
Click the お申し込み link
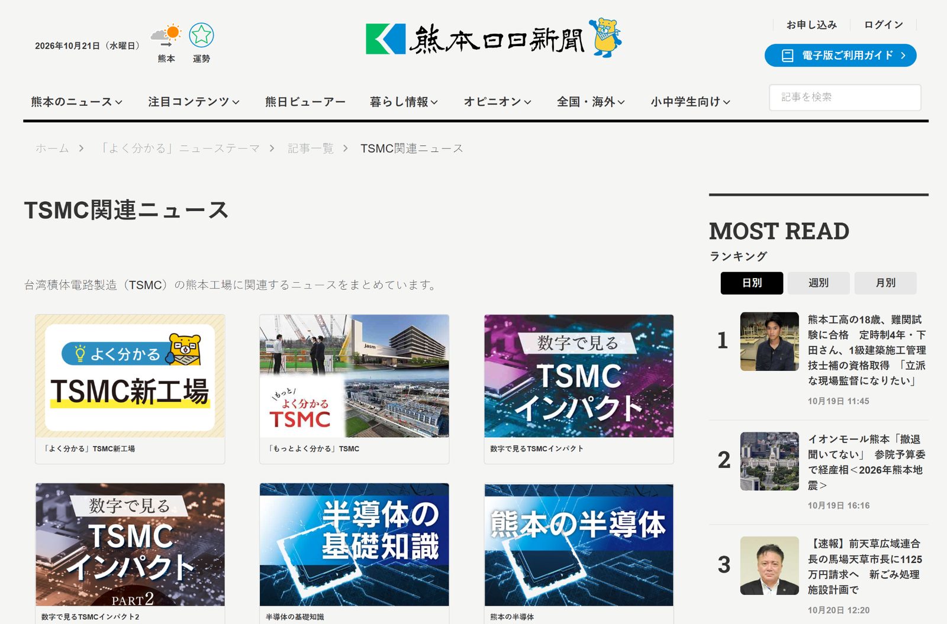811,25
